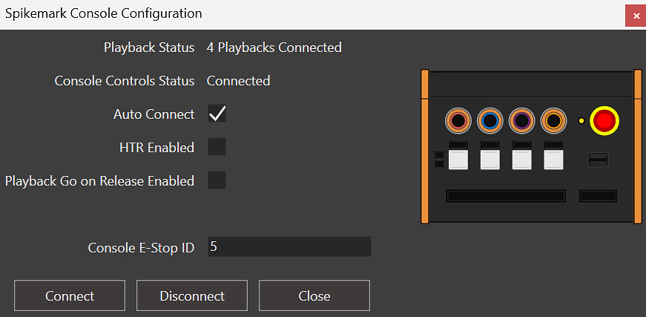The image size is (646, 317).
Task: Click the purple-ringed third playback knob
Action: [521, 121]
